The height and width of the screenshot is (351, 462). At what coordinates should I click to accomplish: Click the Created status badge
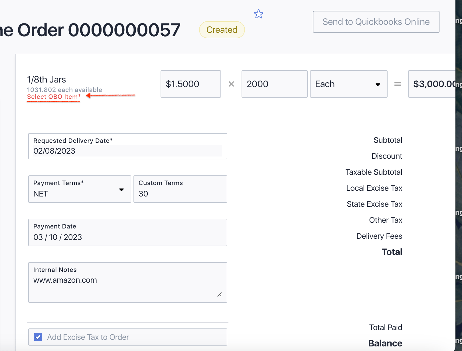coord(222,29)
